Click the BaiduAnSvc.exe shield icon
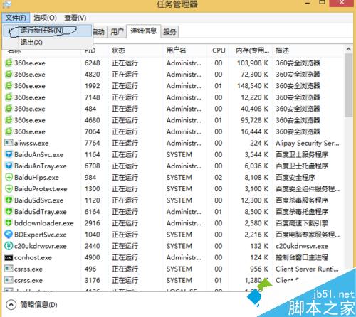This screenshot has width=356, height=317. coord(9,154)
